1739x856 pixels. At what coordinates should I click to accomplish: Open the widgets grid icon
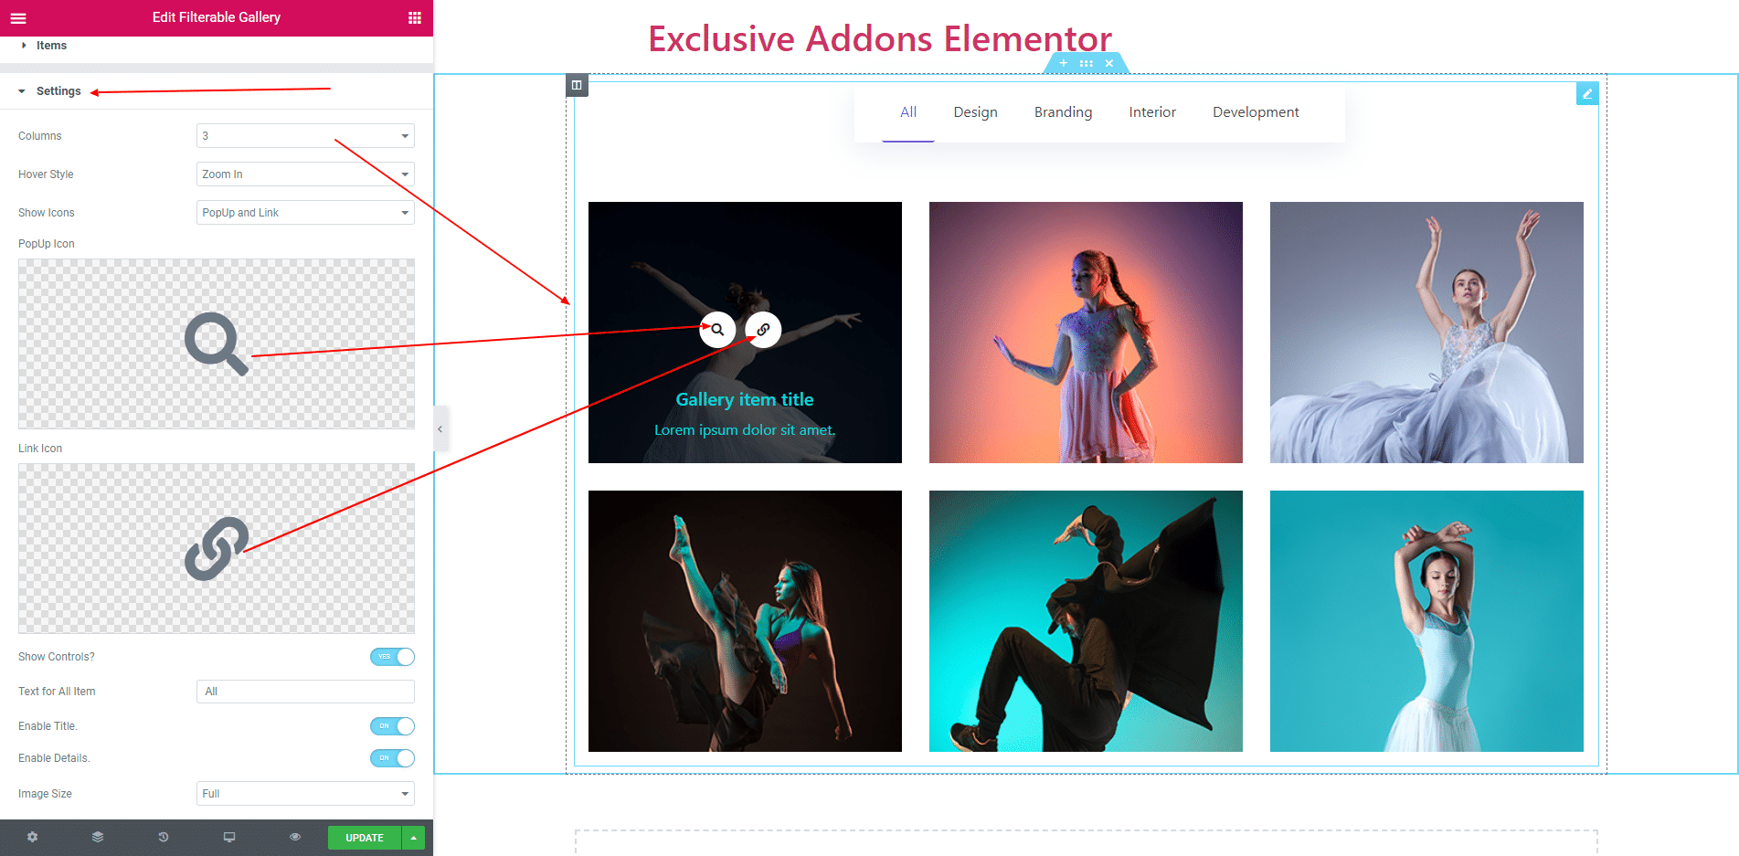tap(414, 17)
